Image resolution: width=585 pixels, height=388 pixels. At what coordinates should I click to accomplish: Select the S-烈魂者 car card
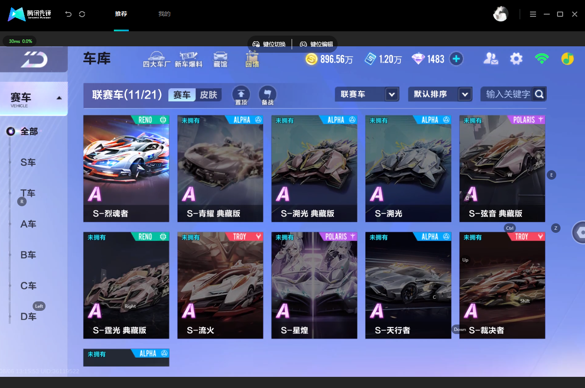coord(126,168)
